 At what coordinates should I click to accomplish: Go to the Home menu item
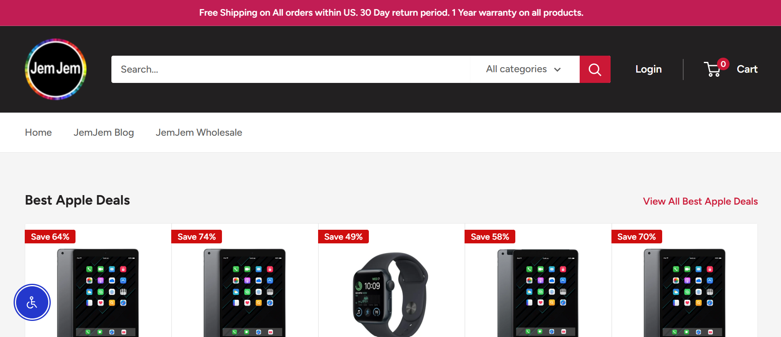[38, 132]
